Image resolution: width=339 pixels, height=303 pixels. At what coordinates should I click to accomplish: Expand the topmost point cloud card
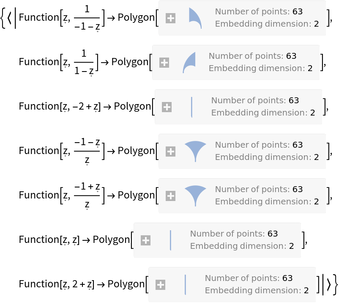pyautogui.click(x=170, y=18)
